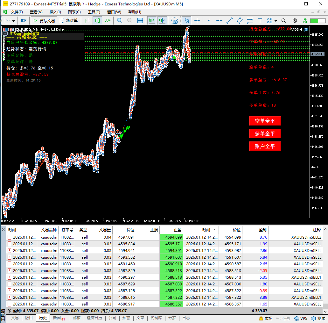328x323 pixels.
Task: Take a chart screenshot
Action: 174,20
